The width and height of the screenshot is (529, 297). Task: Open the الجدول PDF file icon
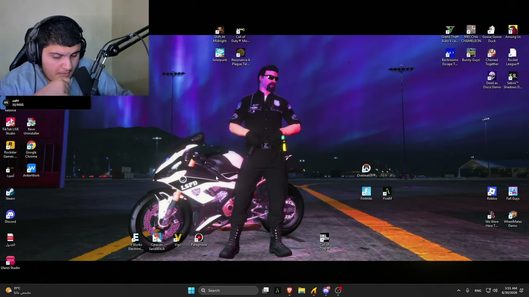click(x=10, y=240)
